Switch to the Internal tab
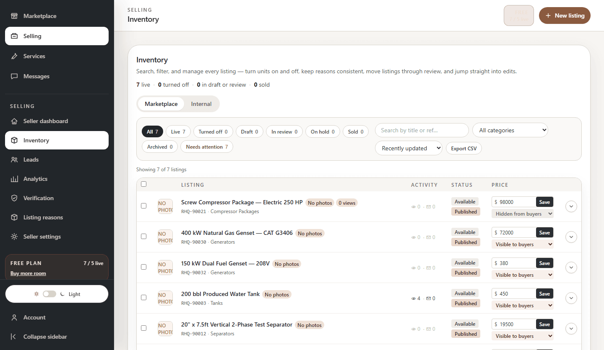 coord(201,104)
